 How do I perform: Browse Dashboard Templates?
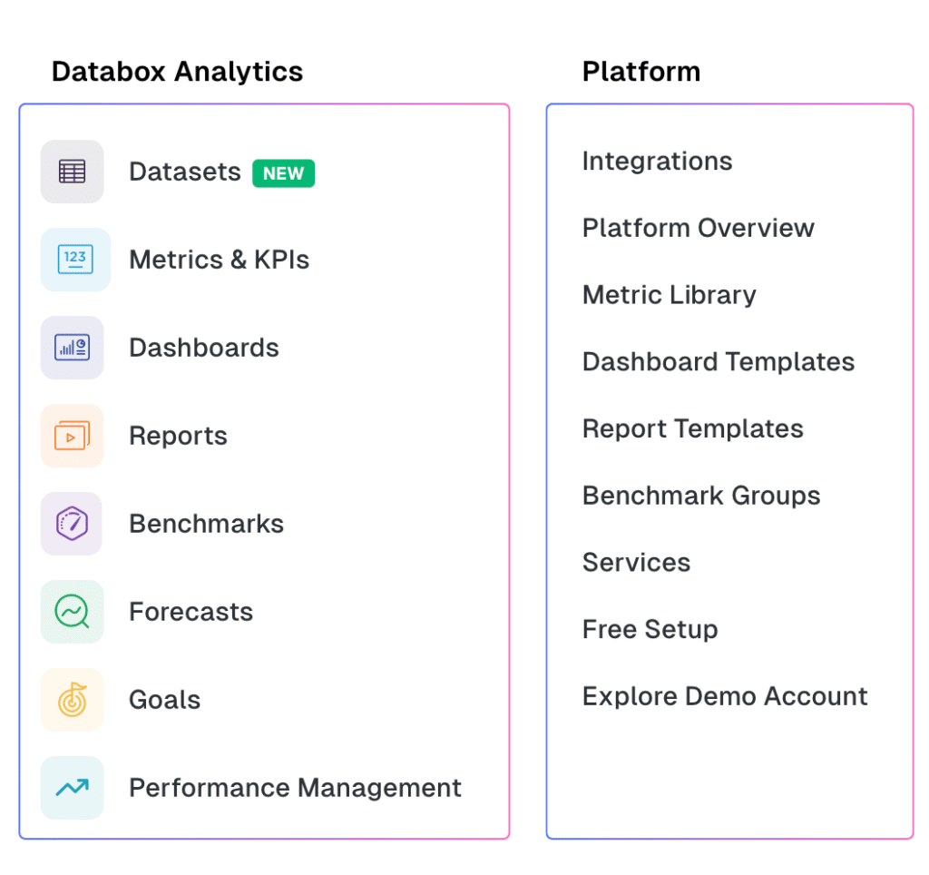coord(718,362)
